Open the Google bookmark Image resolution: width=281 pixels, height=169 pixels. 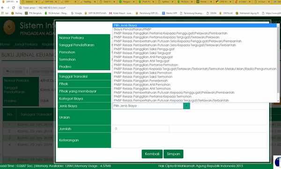[76, 13]
